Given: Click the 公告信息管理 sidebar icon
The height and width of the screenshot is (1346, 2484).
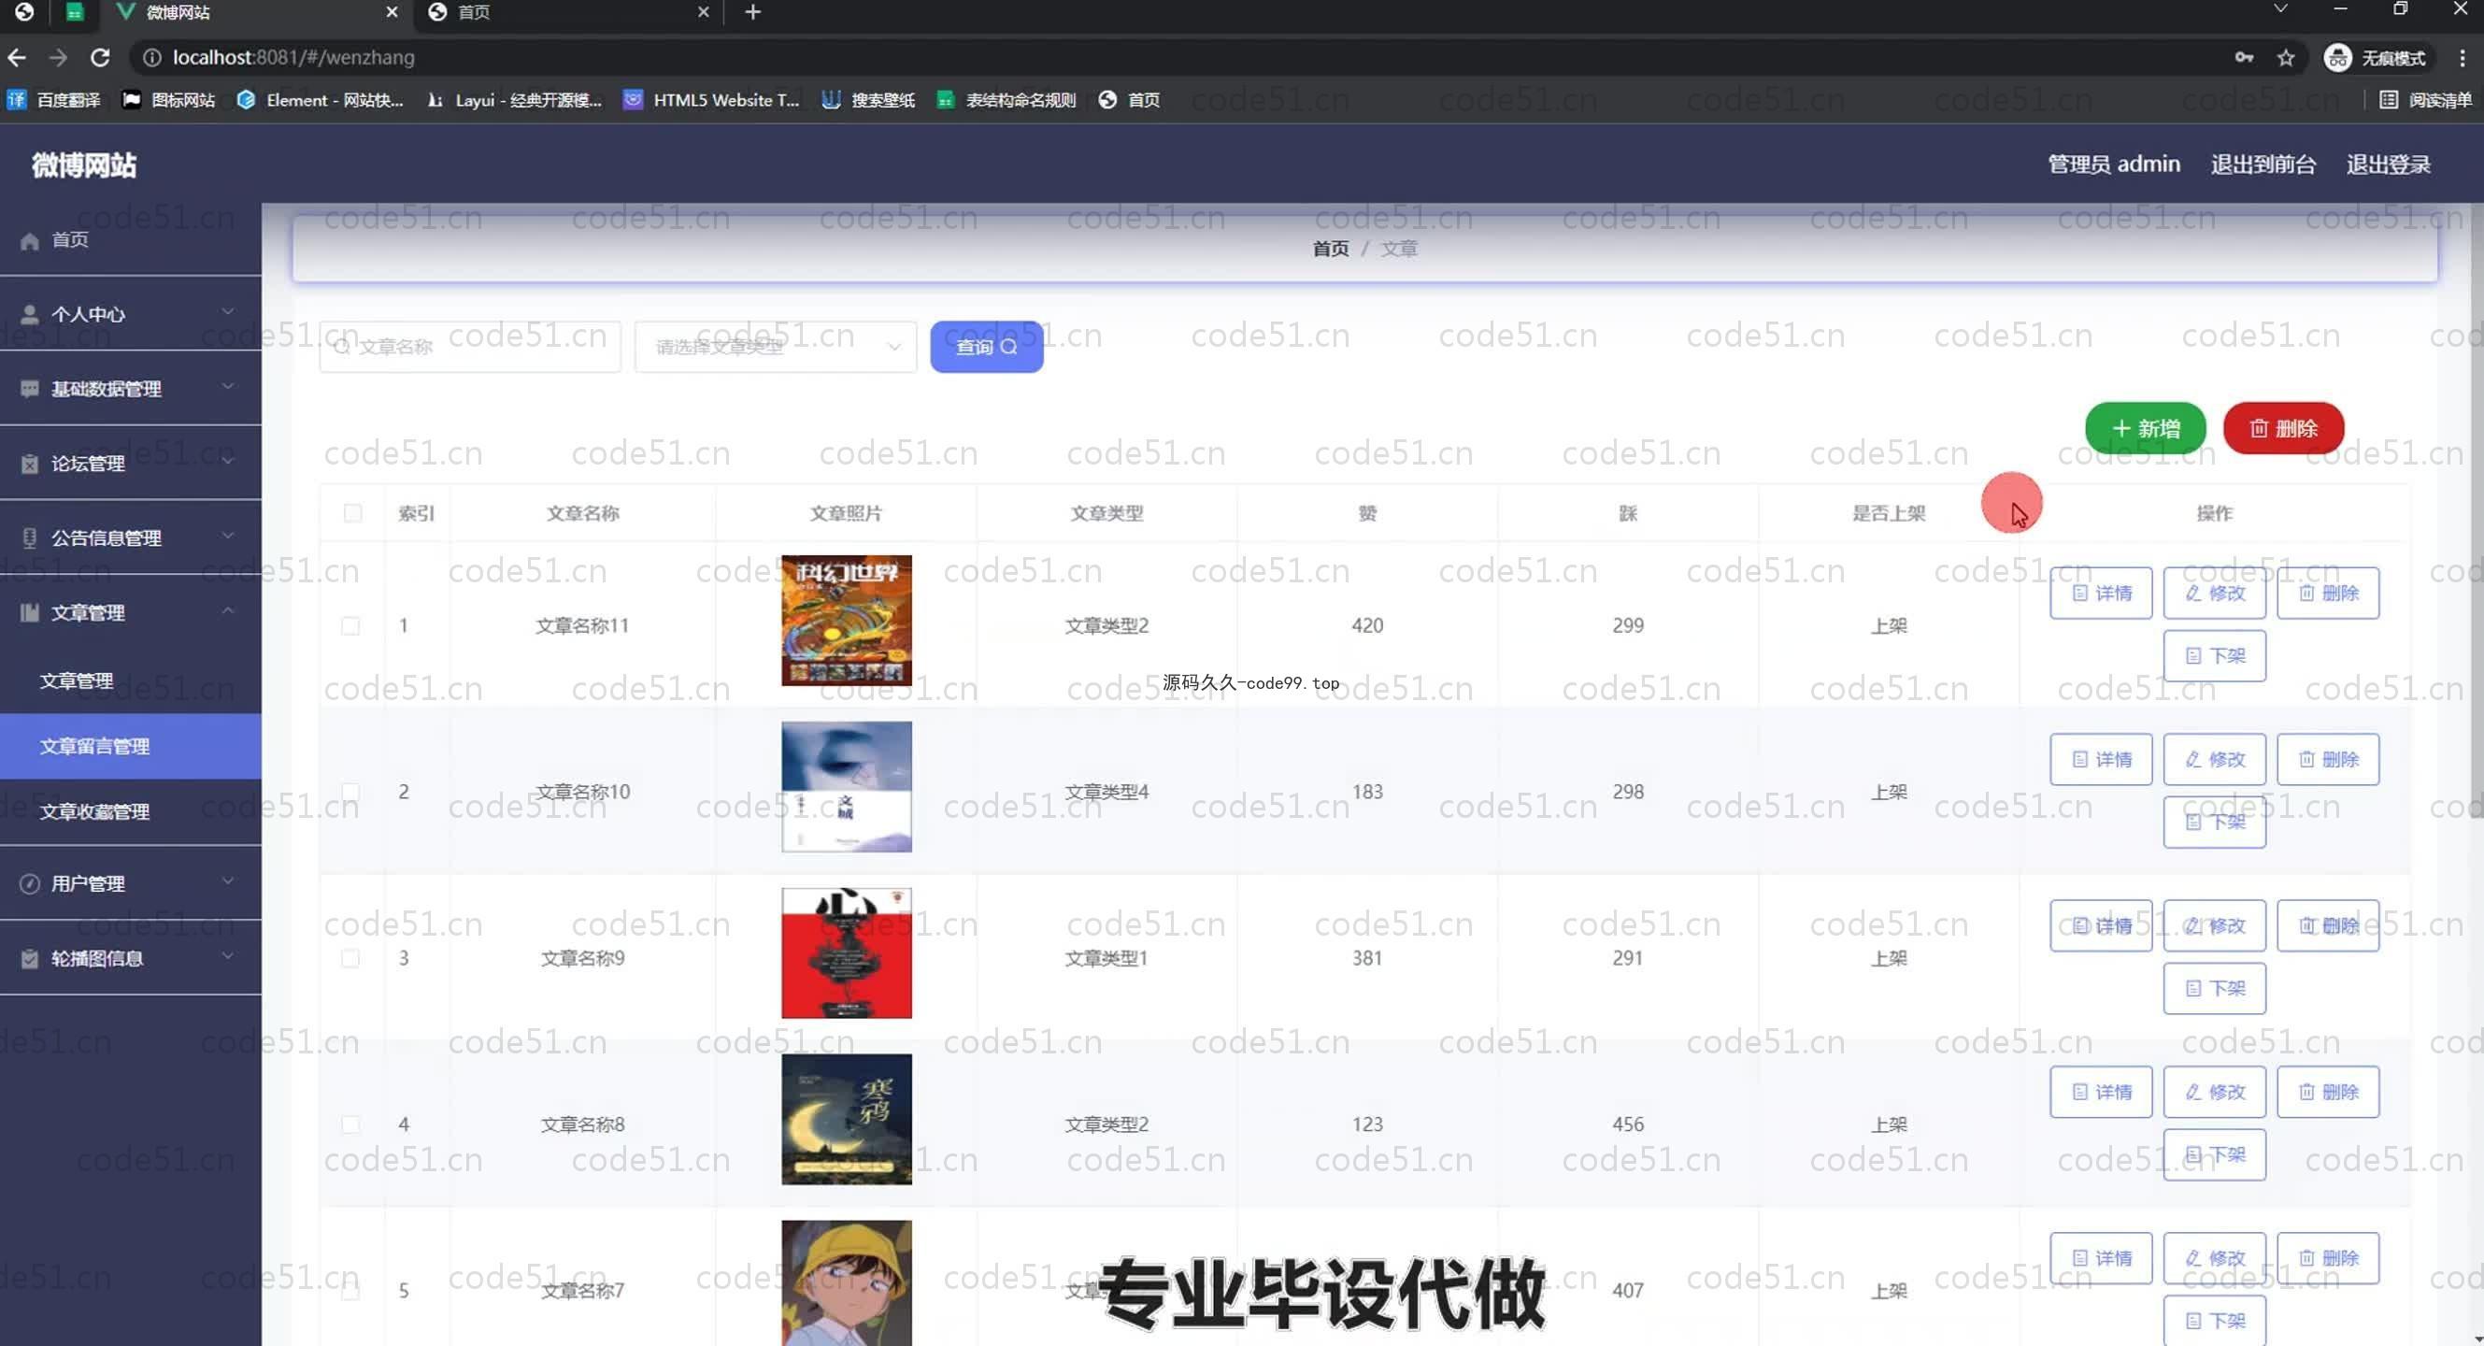Looking at the screenshot, I should [30, 538].
